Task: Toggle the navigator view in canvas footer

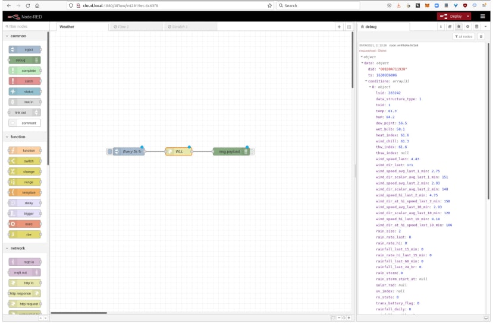Action: click(333, 317)
